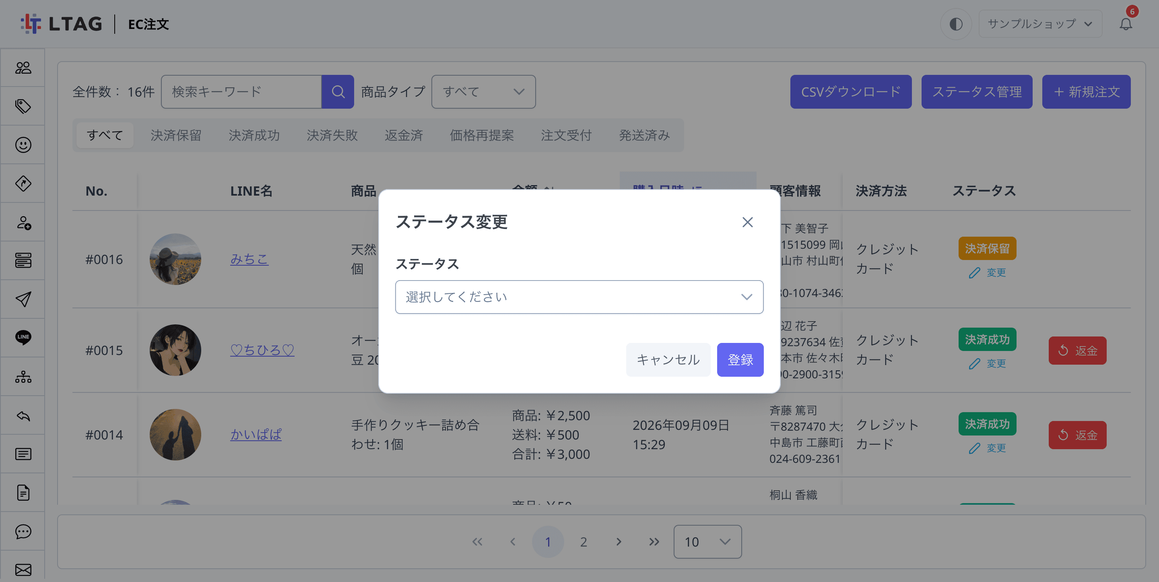Screen dimensions: 1159x582
Task: Select the すべて status tab
Action: pyautogui.click(x=104, y=135)
